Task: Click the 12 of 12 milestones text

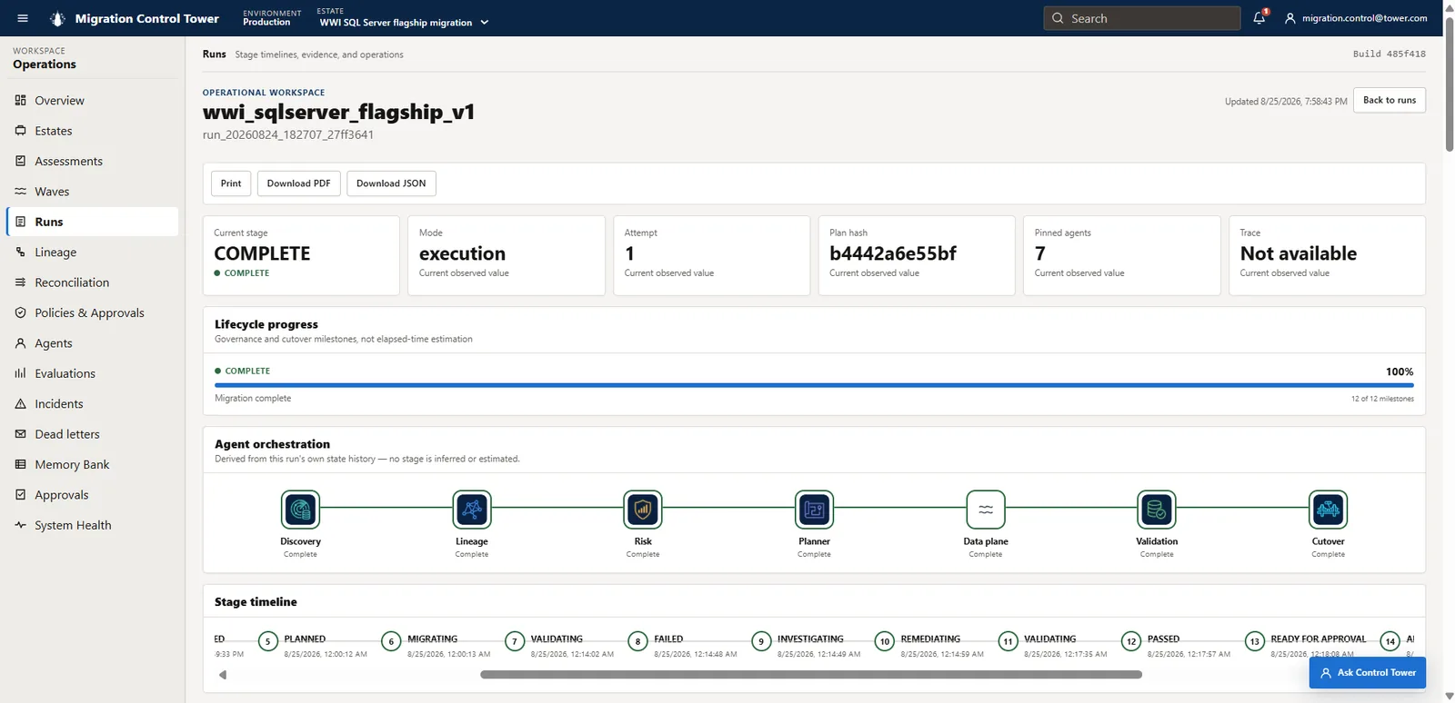Action: coord(1382,399)
